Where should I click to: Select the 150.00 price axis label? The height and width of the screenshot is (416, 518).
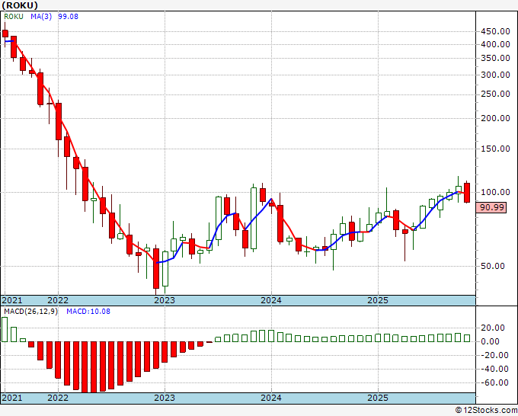tap(495, 149)
